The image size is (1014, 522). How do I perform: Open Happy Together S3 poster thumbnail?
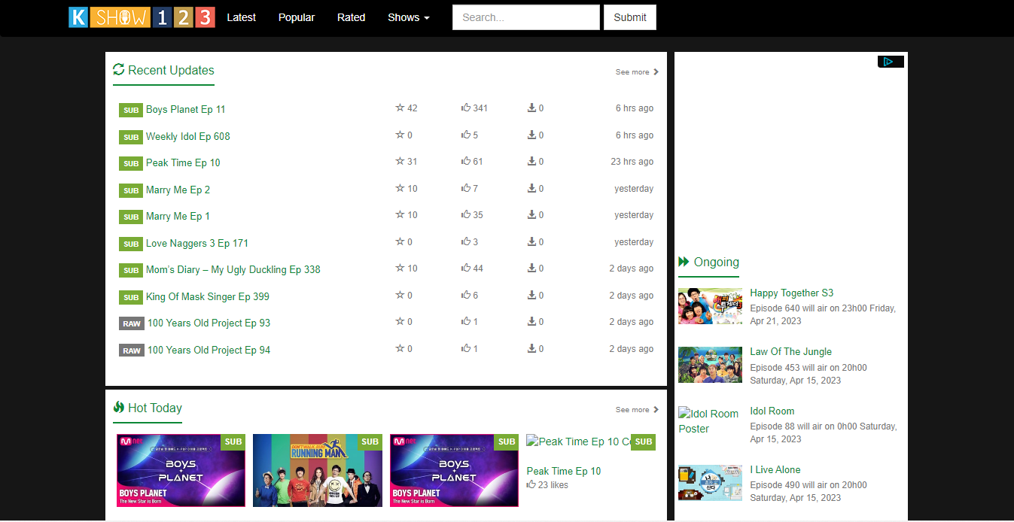point(710,306)
